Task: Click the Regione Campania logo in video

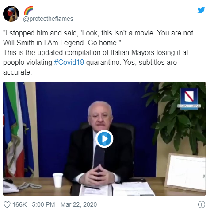Action: [189, 99]
